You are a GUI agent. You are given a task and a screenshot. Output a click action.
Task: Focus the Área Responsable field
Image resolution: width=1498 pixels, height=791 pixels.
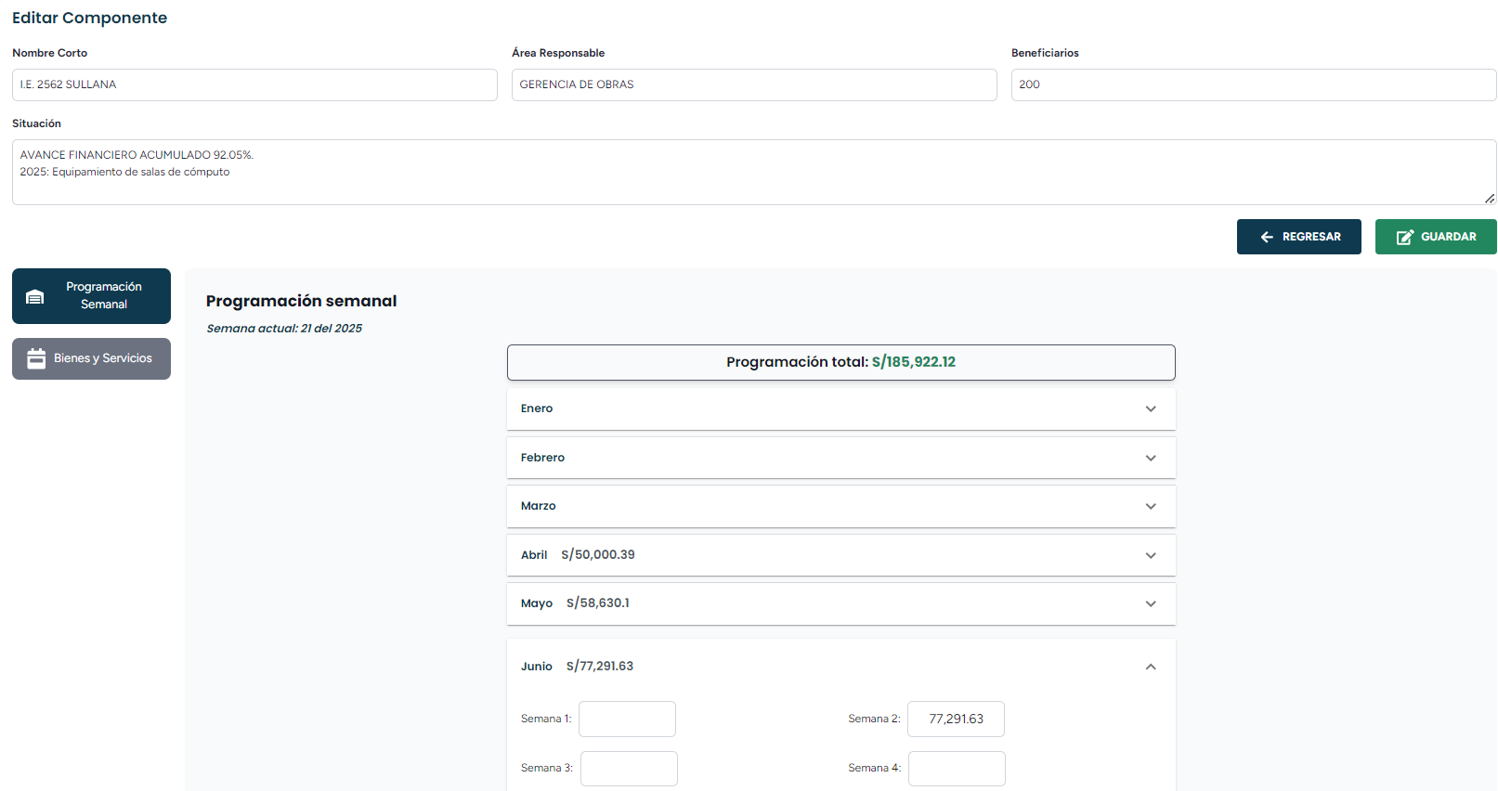[753, 84]
